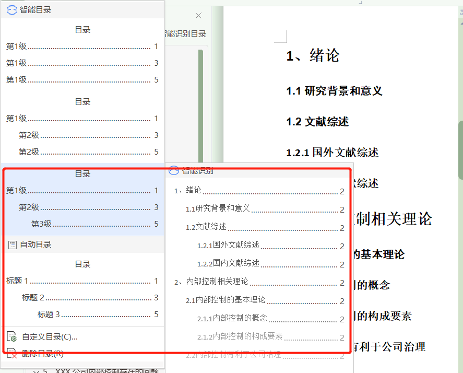Viewport: 463px width, 373px height.
Task: Click document heading 1.2 文献综述
Action: coord(317,122)
